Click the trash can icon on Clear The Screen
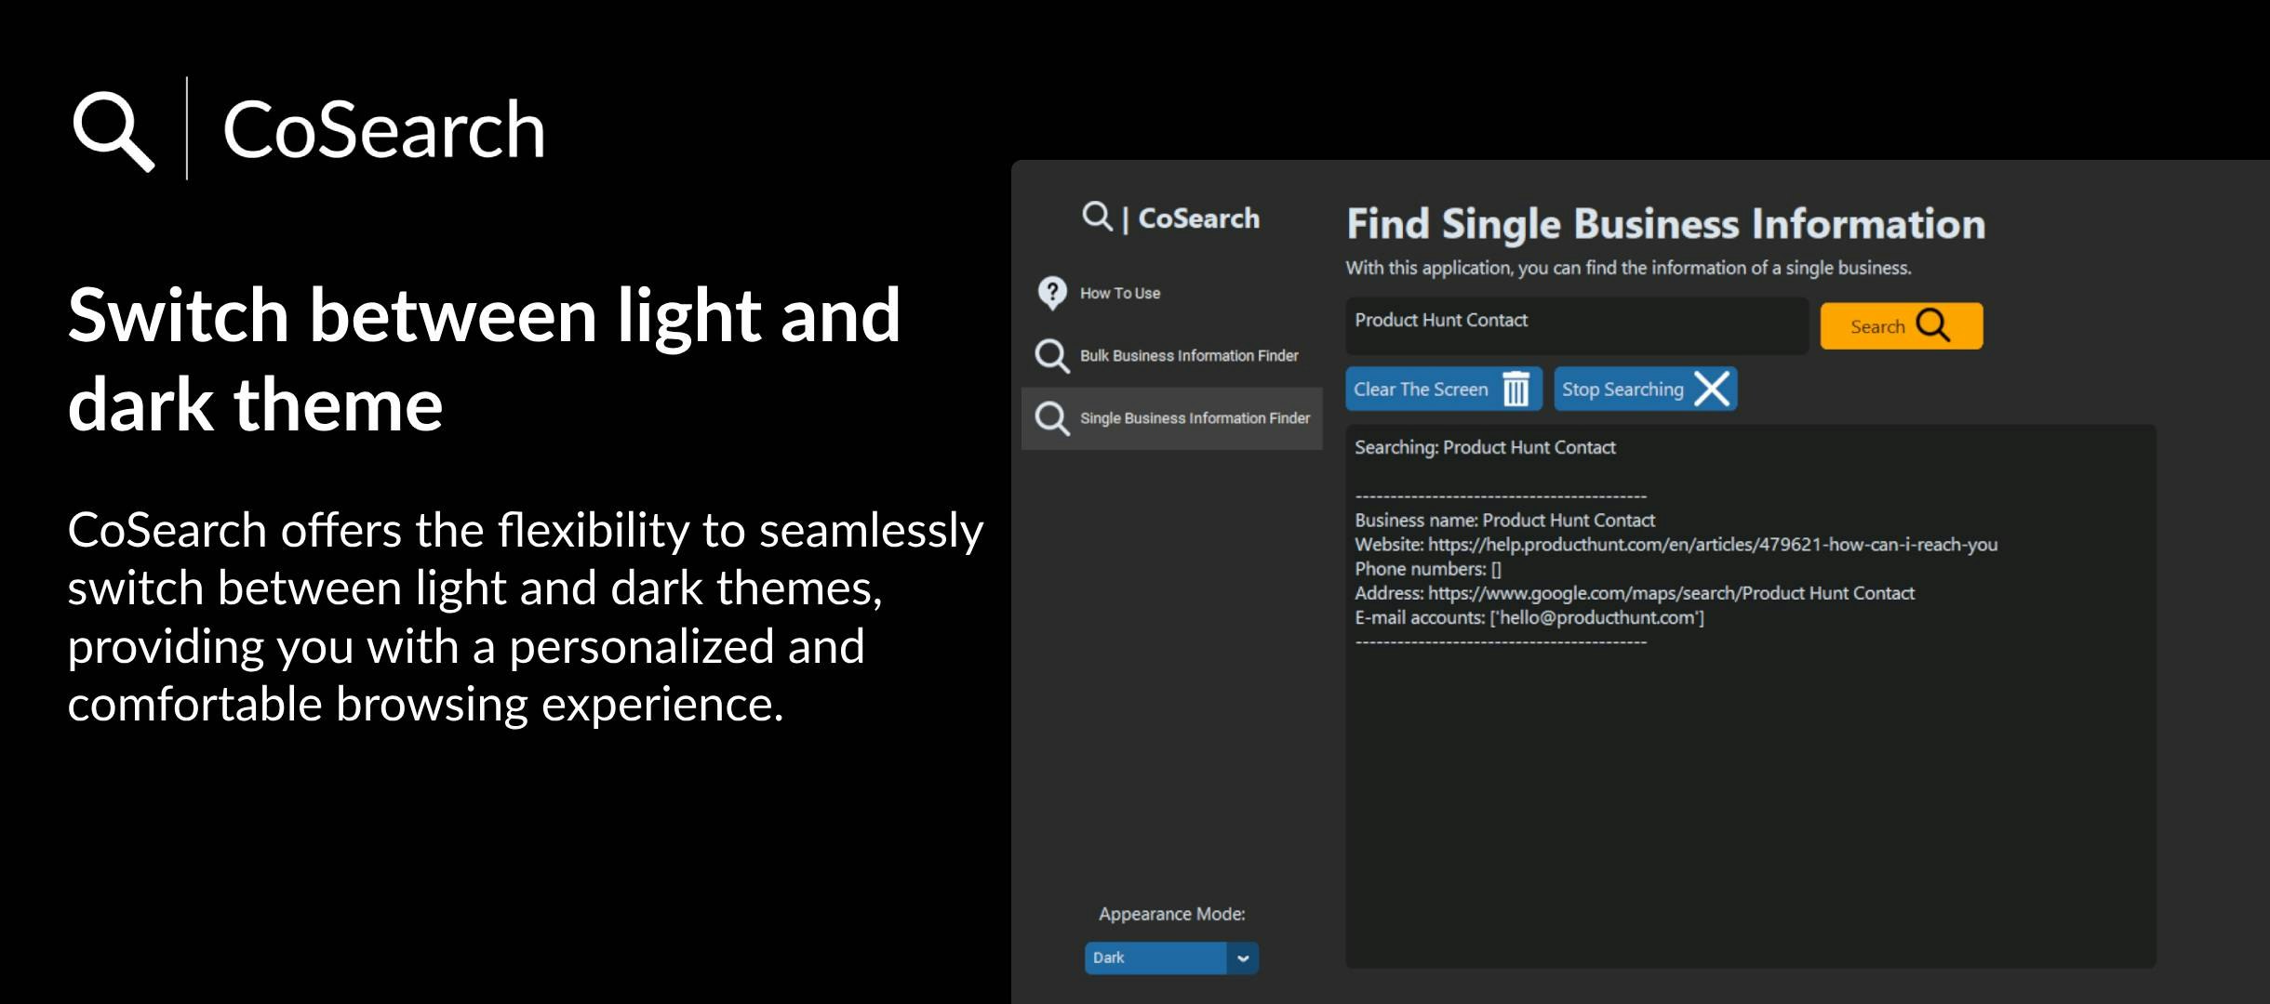Viewport: 2270px width, 1004px height. 1516,390
